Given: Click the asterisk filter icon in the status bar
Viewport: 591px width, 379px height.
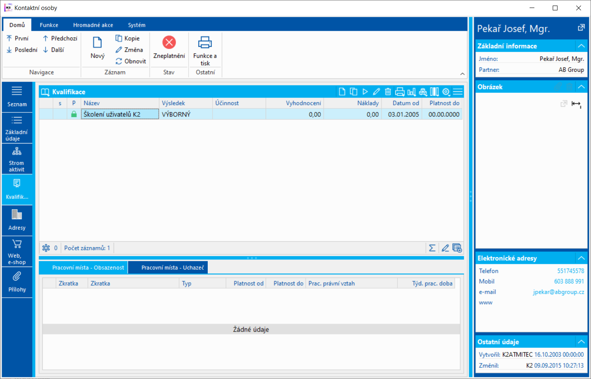Looking at the screenshot, I should tap(46, 248).
